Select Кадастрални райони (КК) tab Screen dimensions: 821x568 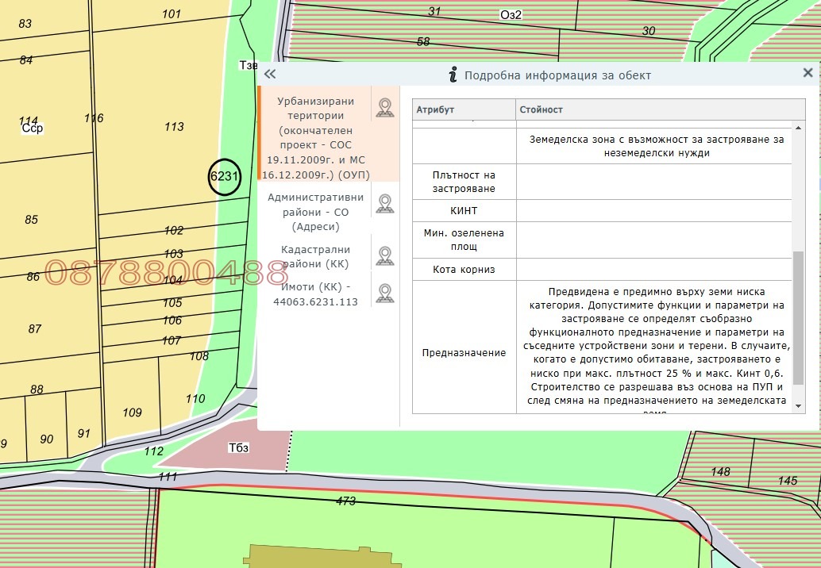click(x=316, y=257)
